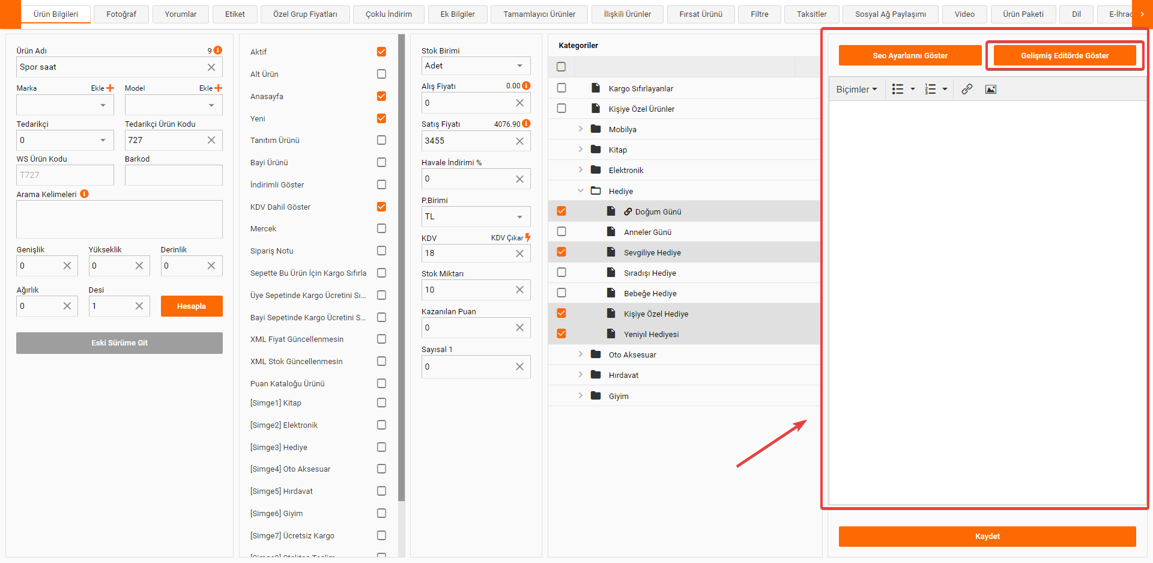Check the Anneler Günü category

coord(561,231)
